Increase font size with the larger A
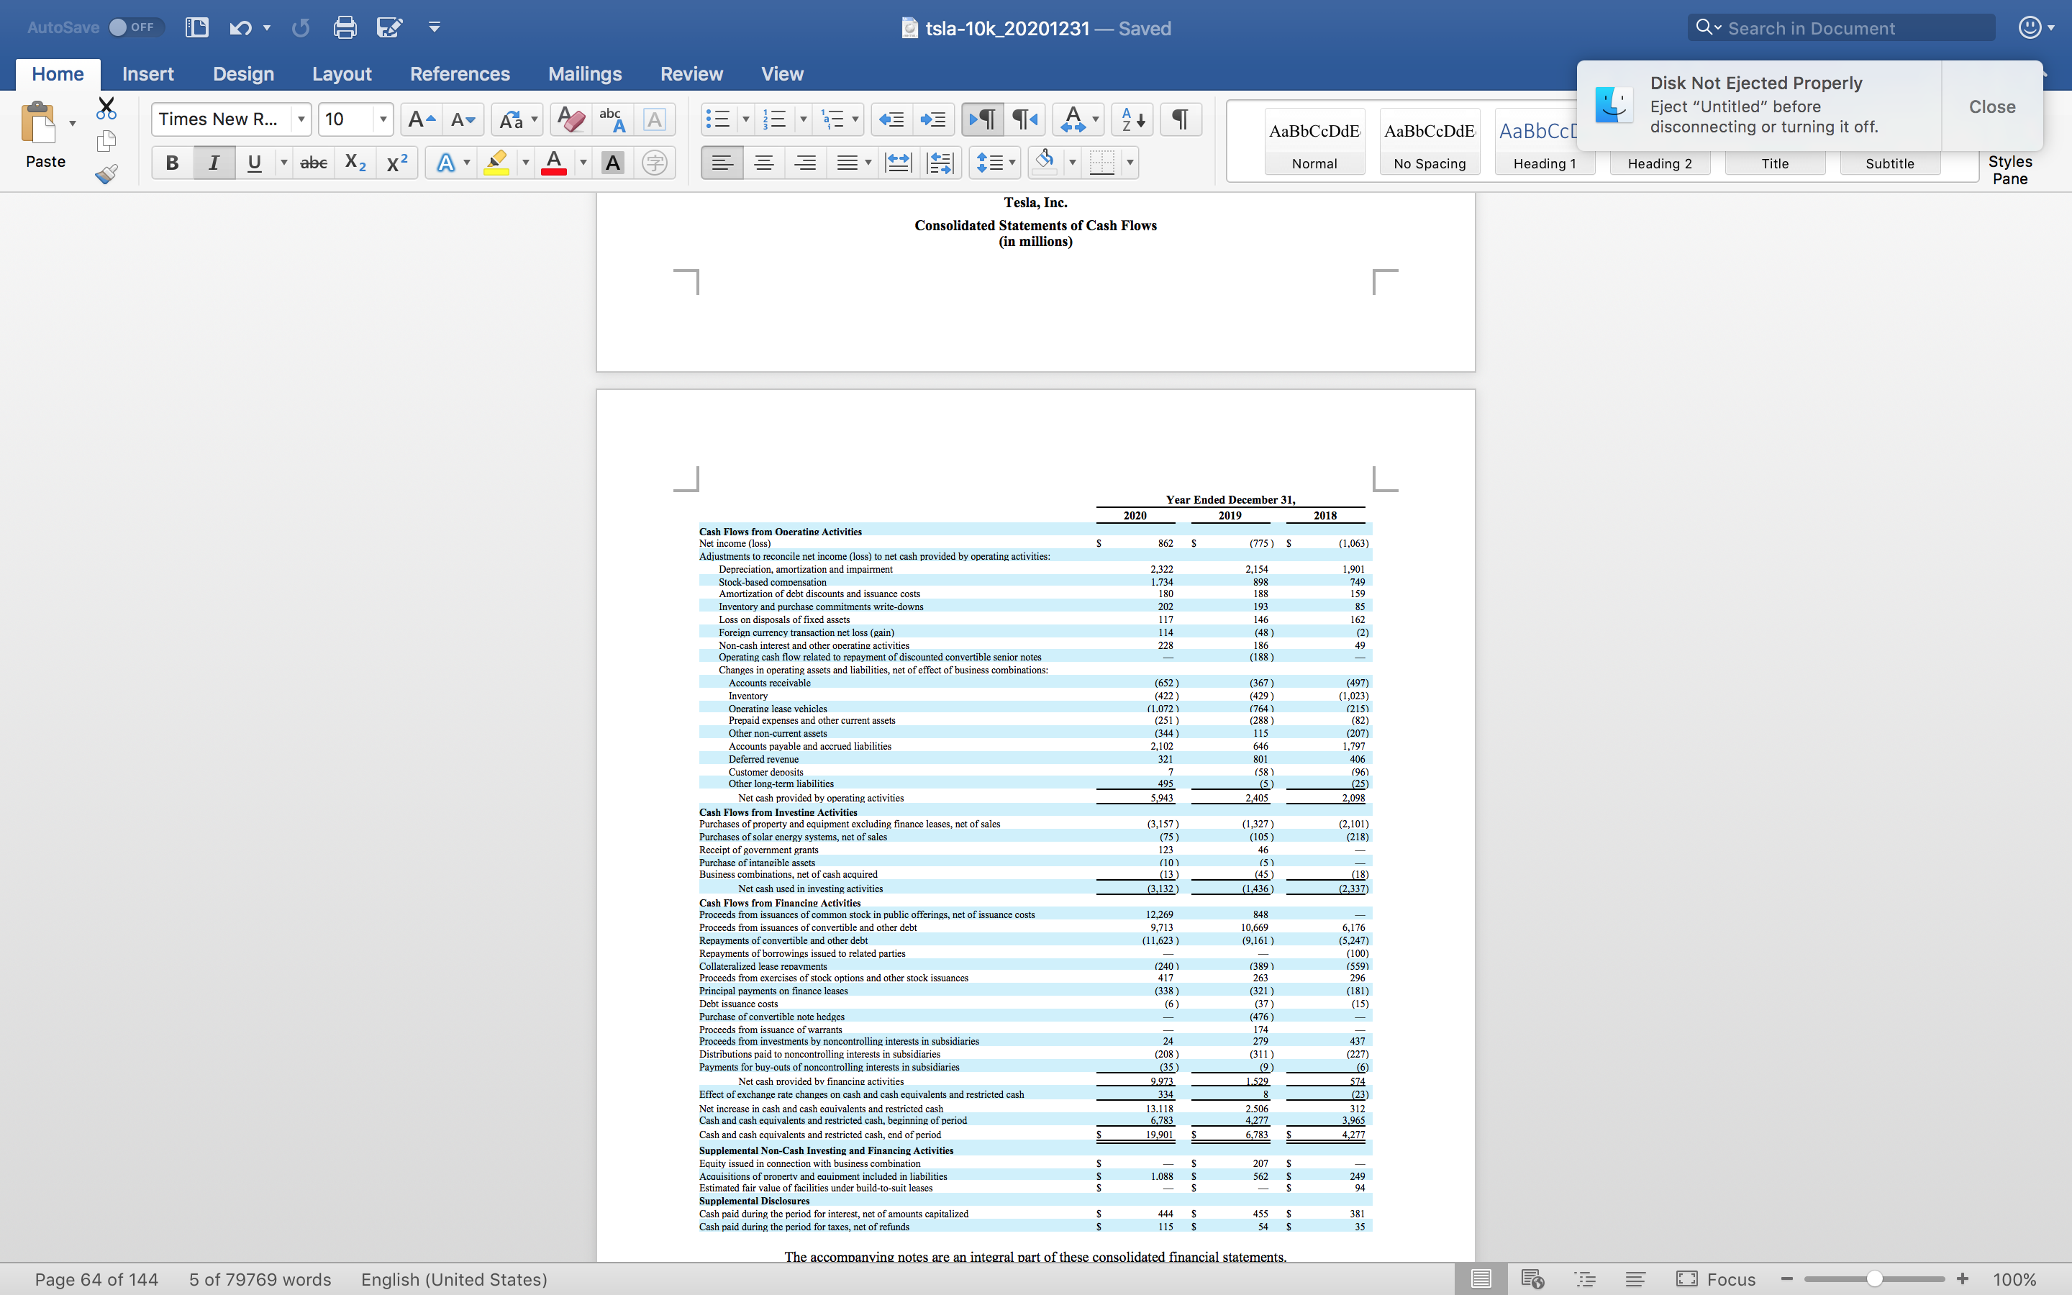 click(x=422, y=119)
